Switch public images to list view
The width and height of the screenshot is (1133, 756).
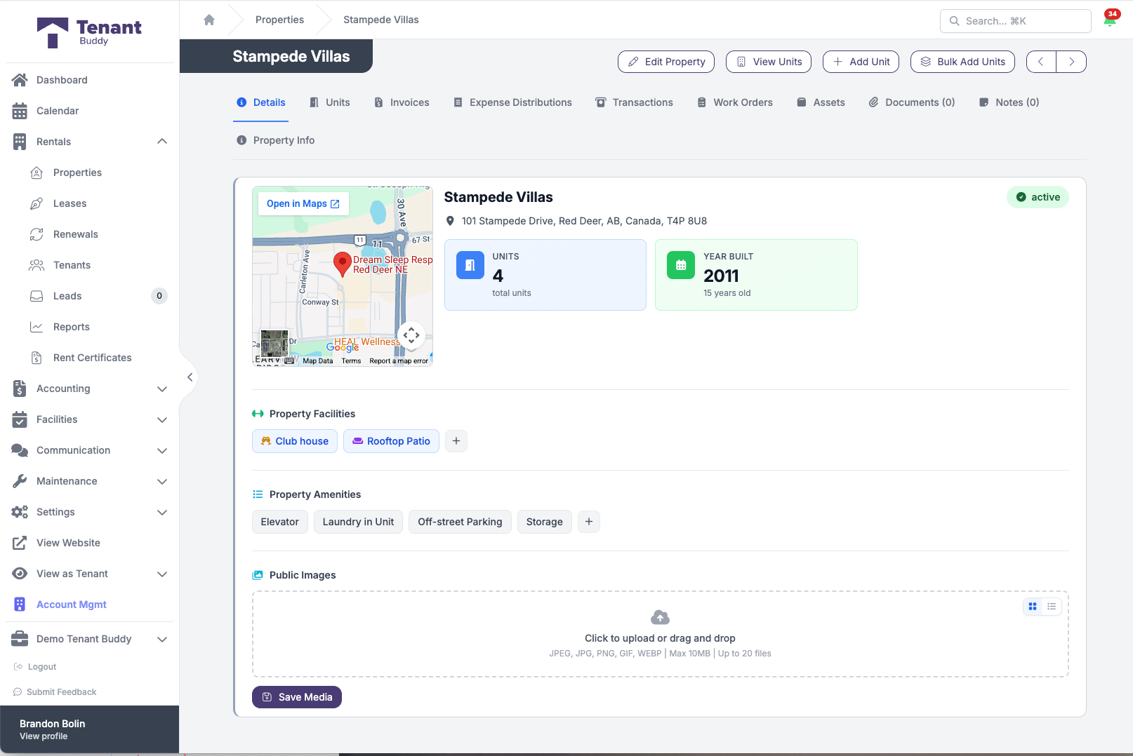pyautogui.click(x=1052, y=607)
